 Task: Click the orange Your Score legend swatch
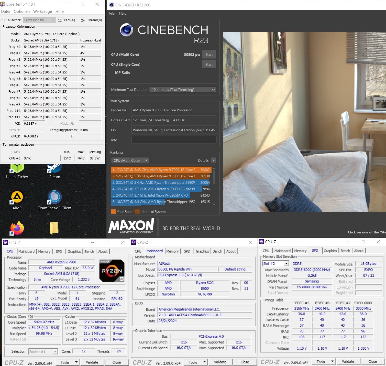pyautogui.click(x=114, y=211)
